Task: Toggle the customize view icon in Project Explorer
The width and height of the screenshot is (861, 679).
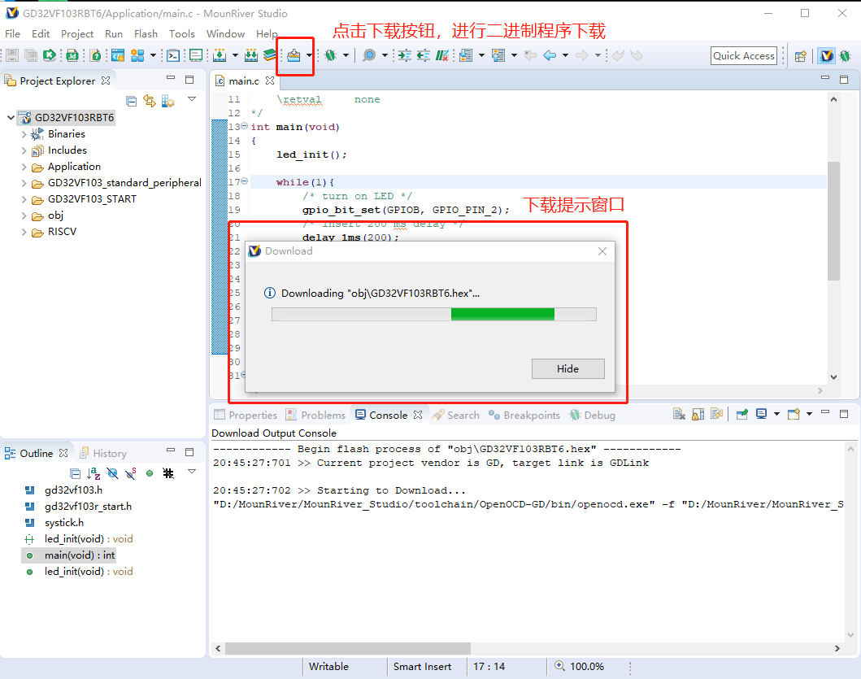Action: point(168,101)
